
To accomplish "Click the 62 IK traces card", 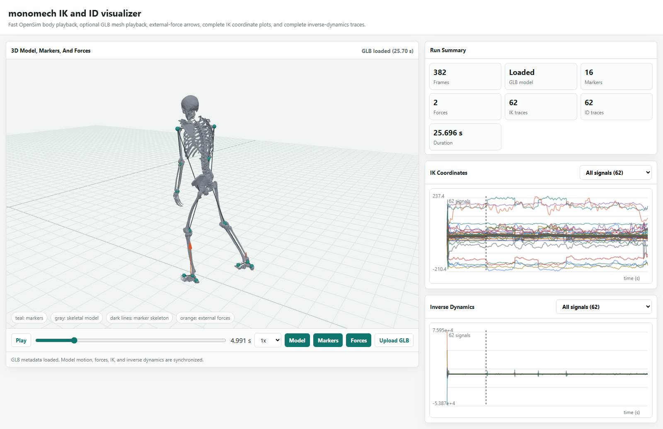I will coord(541,106).
